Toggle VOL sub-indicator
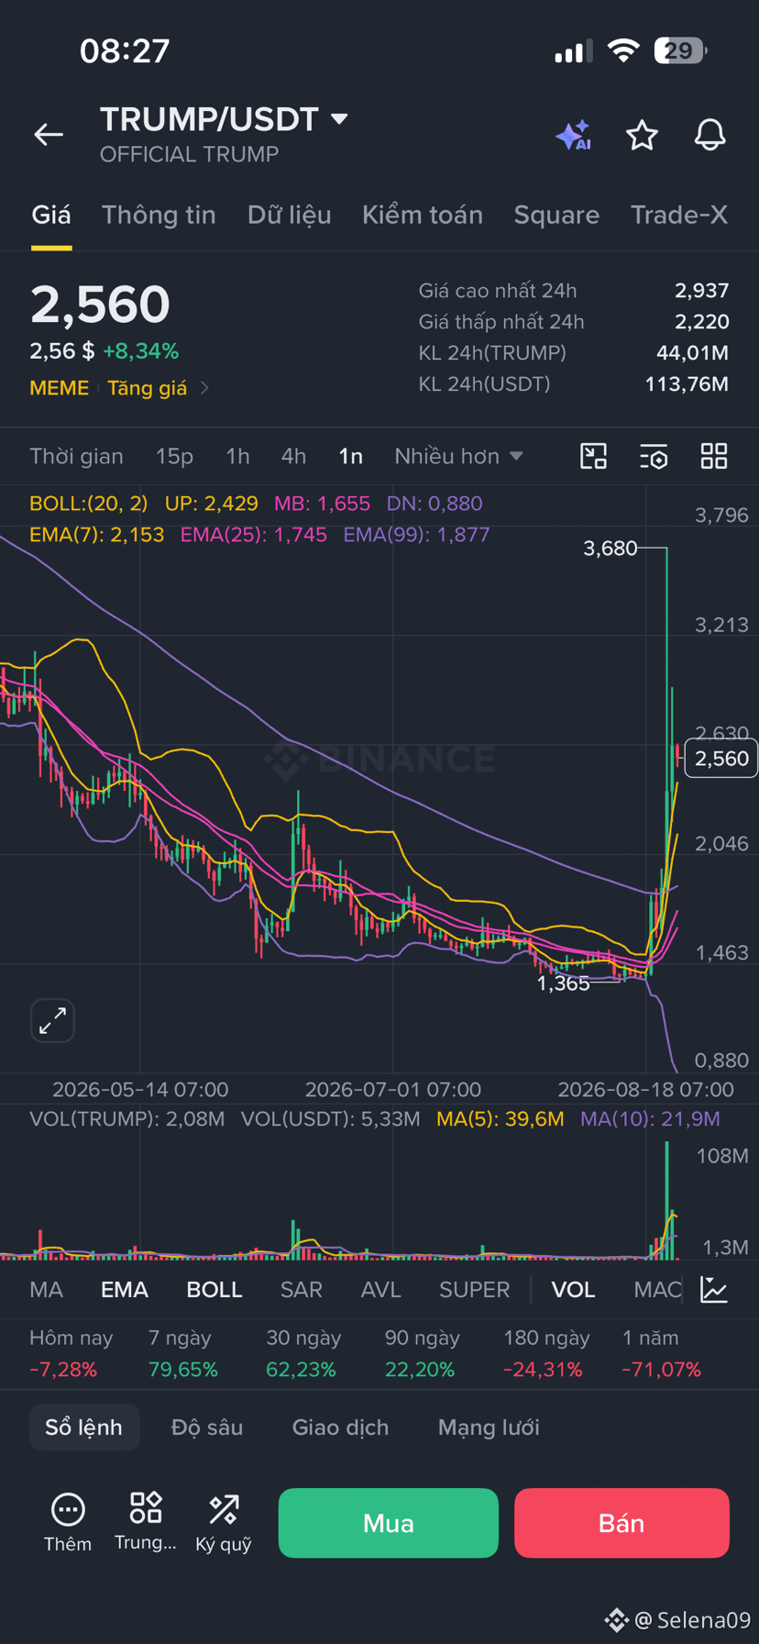Image resolution: width=759 pixels, height=1644 pixels. [573, 1289]
